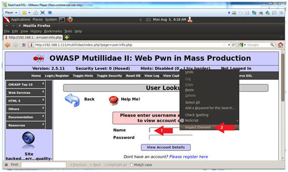This screenshot has width=288, height=172.
Task: Open the URL history dropdown arrow
Action: point(229,45)
